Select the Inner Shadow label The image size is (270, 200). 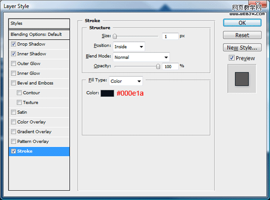[32, 54]
